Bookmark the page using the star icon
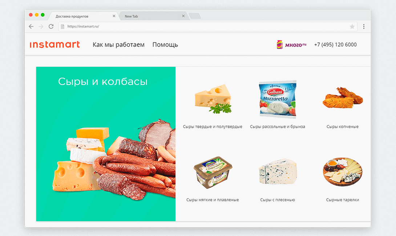 tap(352, 27)
